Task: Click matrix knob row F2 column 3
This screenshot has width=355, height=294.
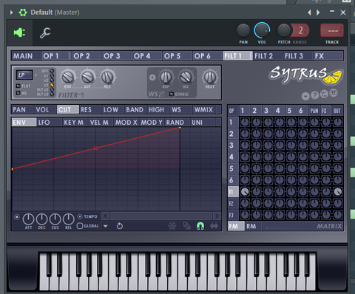Action: [268, 203]
